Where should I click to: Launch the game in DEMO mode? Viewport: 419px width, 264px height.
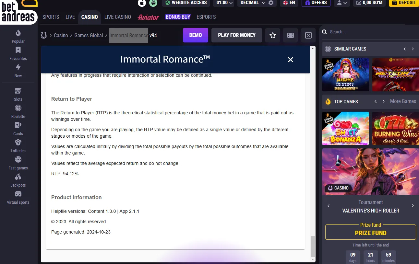pyautogui.click(x=196, y=35)
